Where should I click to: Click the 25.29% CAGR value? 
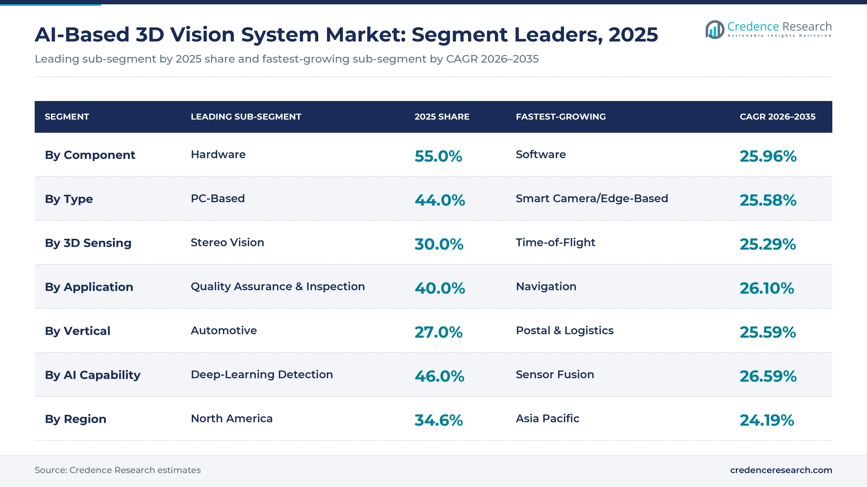[x=768, y=244]
